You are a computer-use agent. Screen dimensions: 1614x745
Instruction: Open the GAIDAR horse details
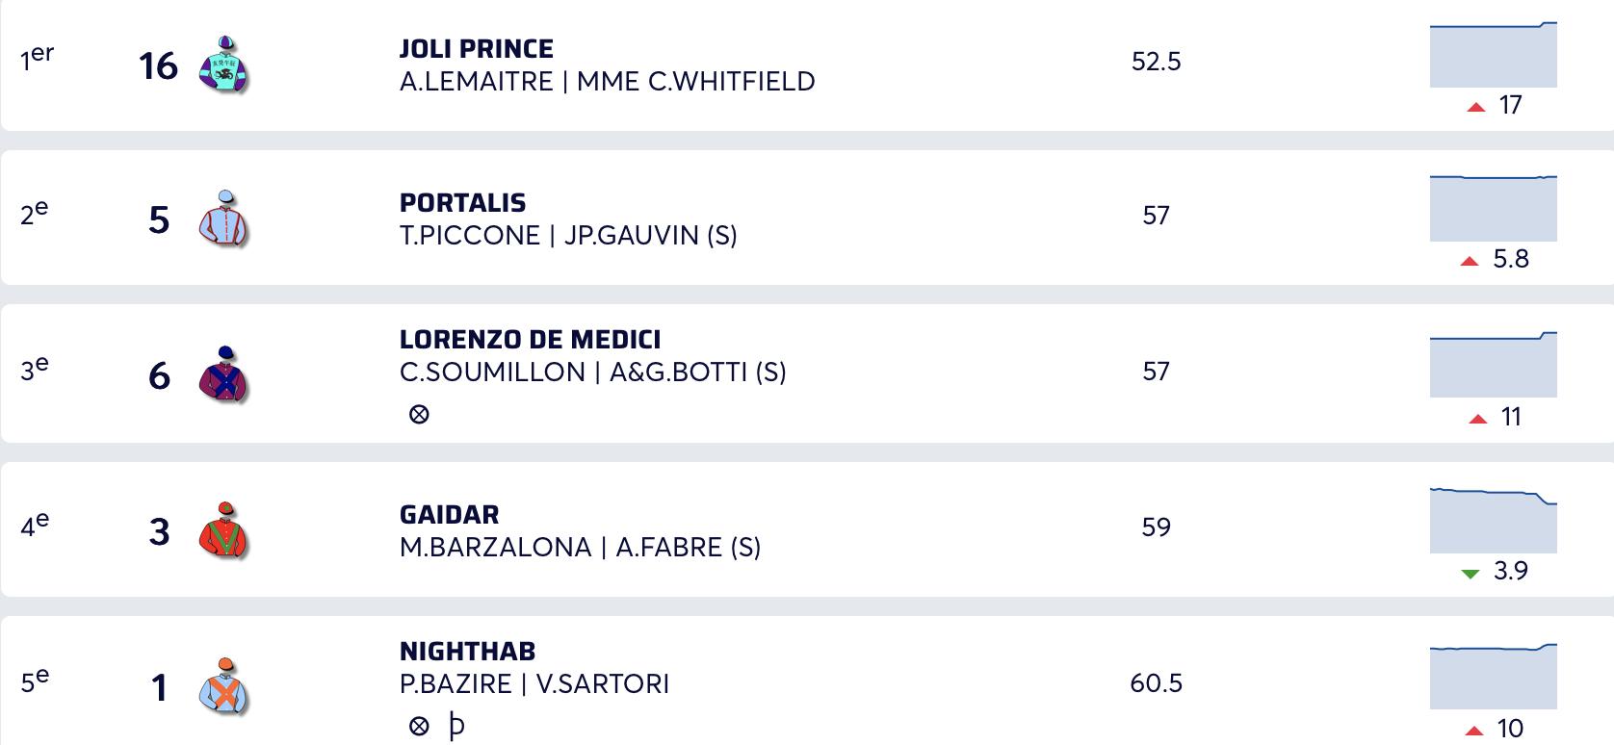[x=449, y=515]
